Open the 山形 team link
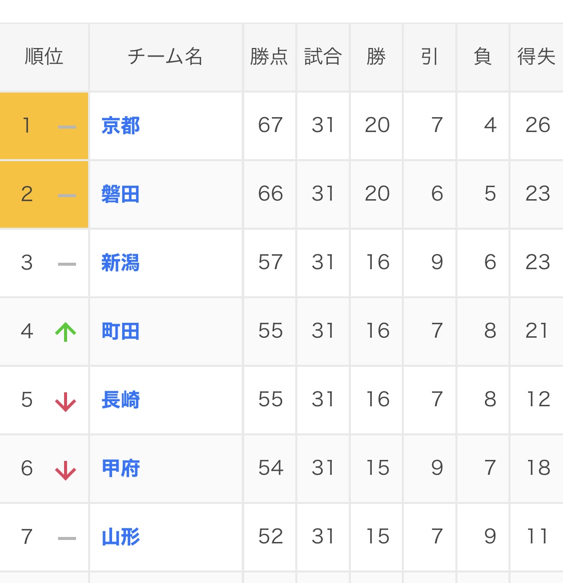 (x=121, y=537)
